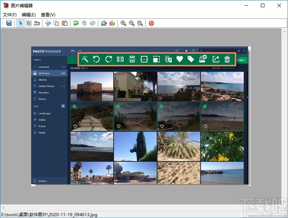Expand the 查看(V) menu

(48, 15)
